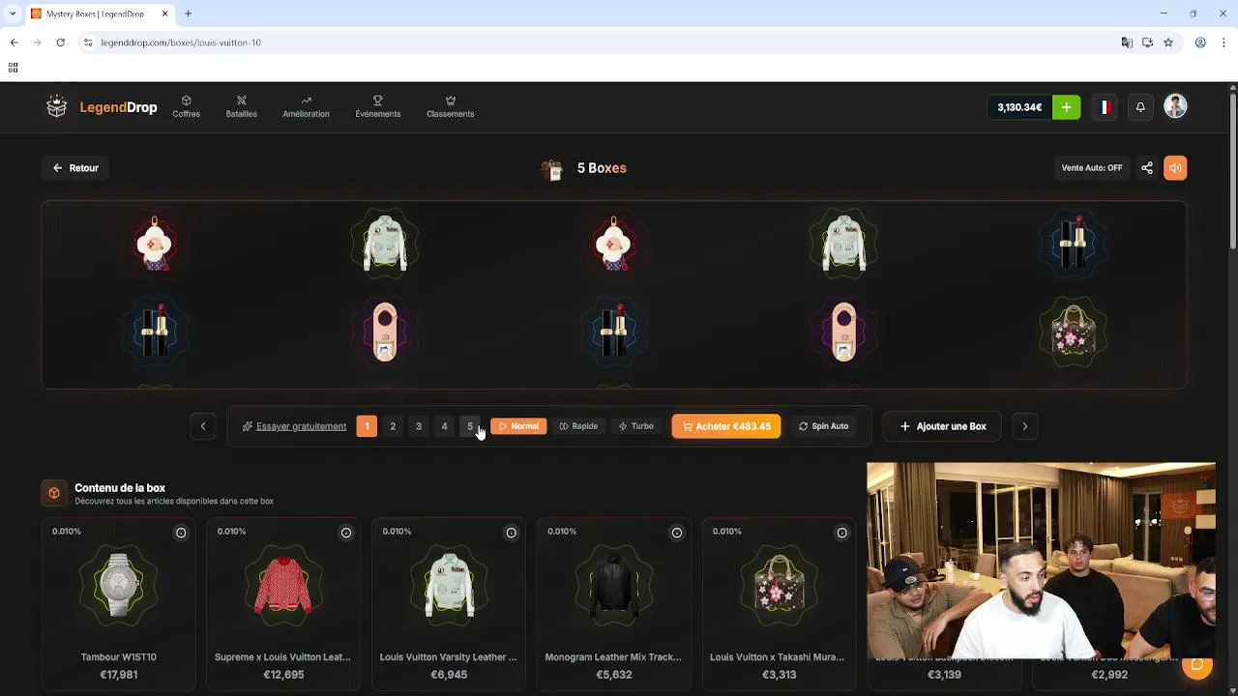
Task: Go to Amélioration page
Action: (x=306, y=106)
